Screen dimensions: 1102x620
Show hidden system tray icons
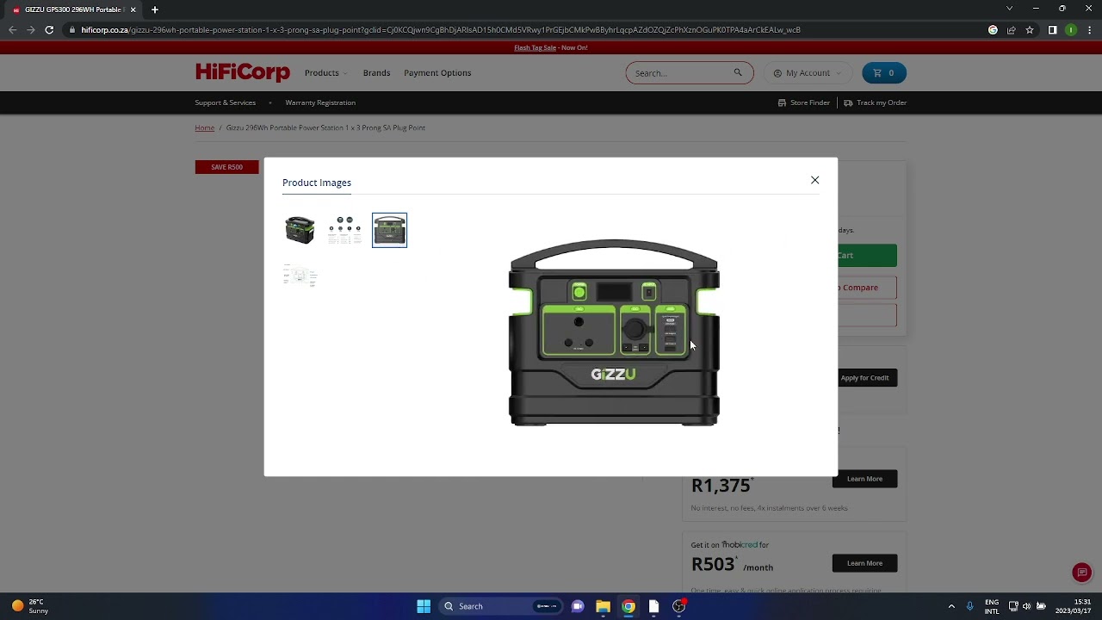(951, 606)
